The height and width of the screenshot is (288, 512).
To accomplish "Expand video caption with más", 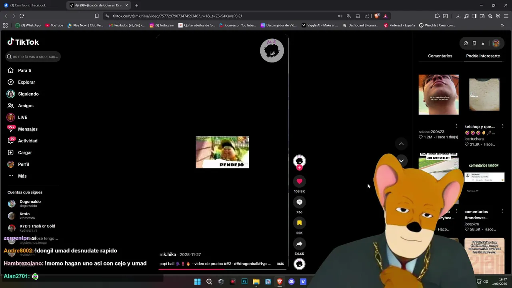I will 280,264.
